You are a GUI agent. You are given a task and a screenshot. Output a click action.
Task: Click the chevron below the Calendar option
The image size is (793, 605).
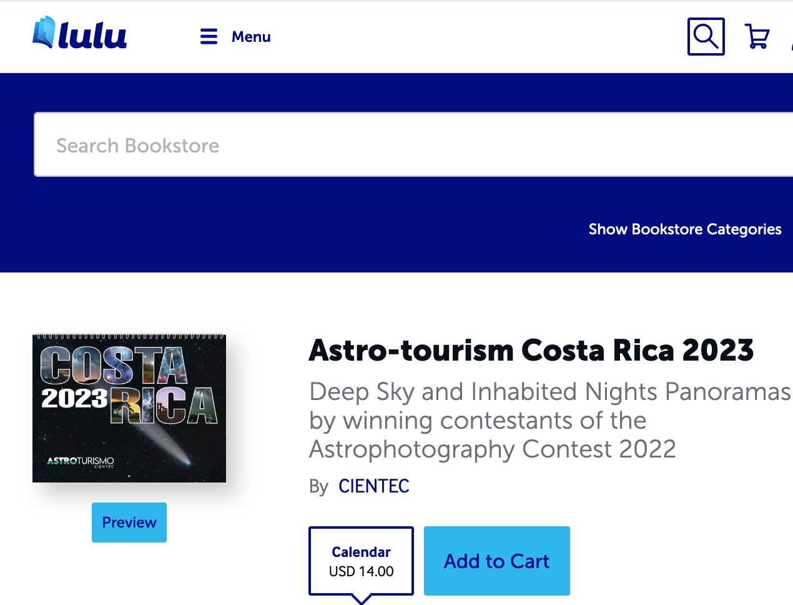tap(362, 599)
